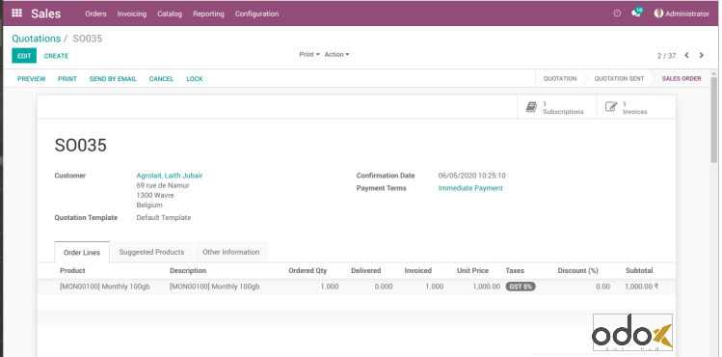The image size is (722, 357).
Task: Open customer Agrolait, Laith Jubair link
Action: coord(170,176)
